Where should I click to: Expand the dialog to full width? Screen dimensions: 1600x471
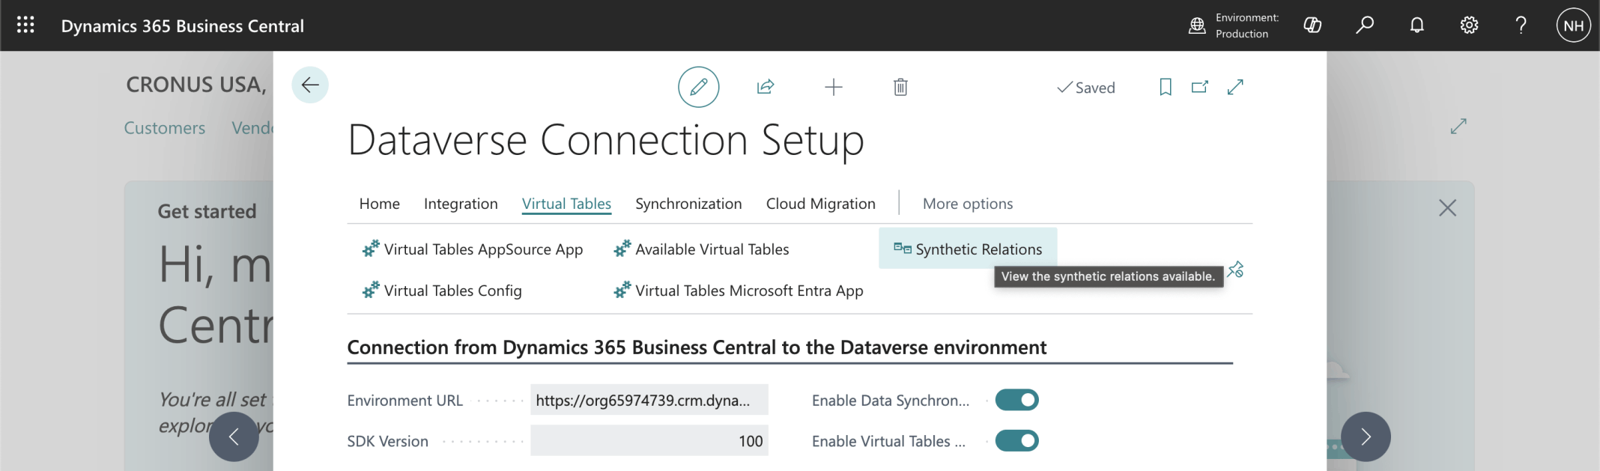1235,87
